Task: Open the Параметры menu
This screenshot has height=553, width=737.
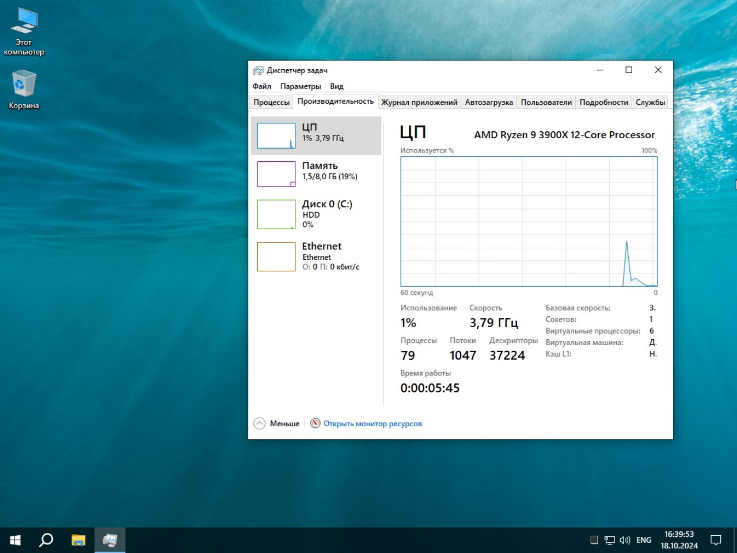Action: point(301,86)
